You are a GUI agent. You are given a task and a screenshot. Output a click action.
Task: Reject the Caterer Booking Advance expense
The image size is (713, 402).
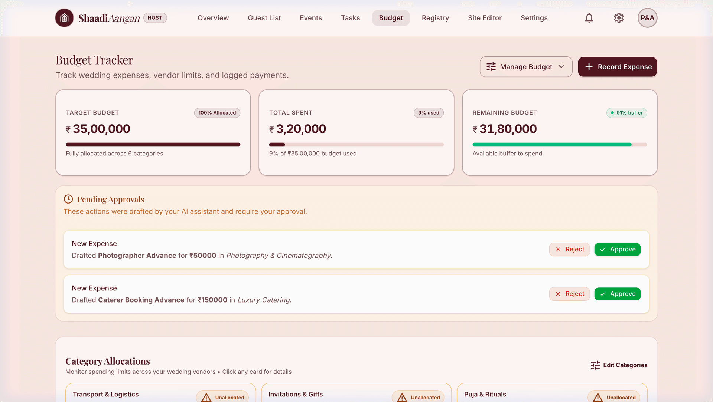(569, 294)
